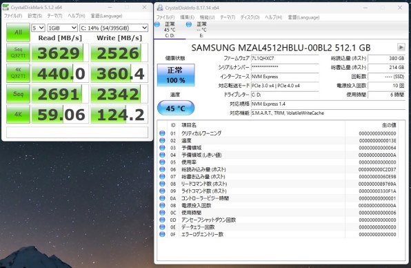Click the Seq Q32T1 write result 2526
Viewport: 411px width, 268px height.
point(119,52)
